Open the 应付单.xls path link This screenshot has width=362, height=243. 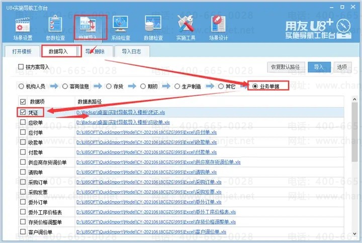[x=147, y=132]
